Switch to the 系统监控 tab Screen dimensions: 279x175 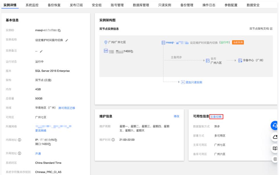(x=32, y=5)
